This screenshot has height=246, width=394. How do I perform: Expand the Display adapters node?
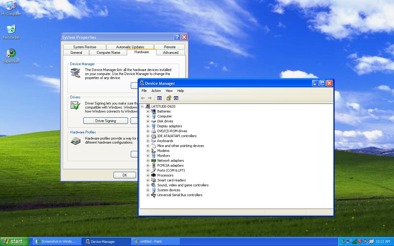point(148,126)
